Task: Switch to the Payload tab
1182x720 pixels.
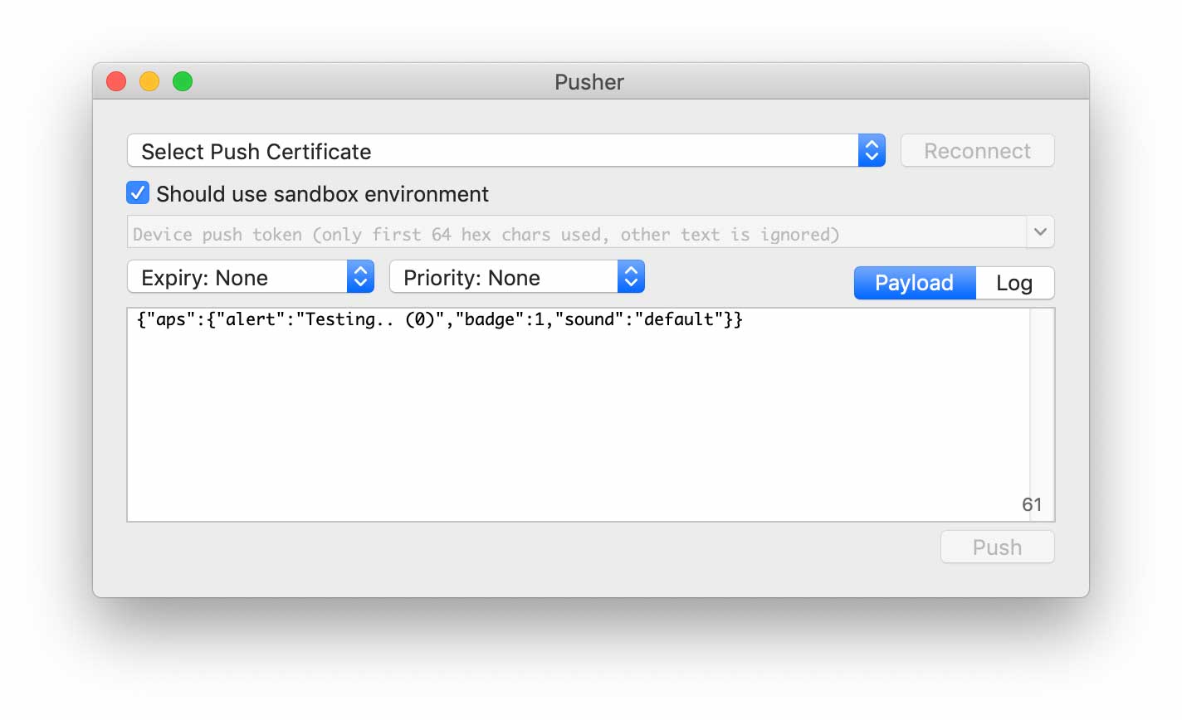Action: click(914, 283)
